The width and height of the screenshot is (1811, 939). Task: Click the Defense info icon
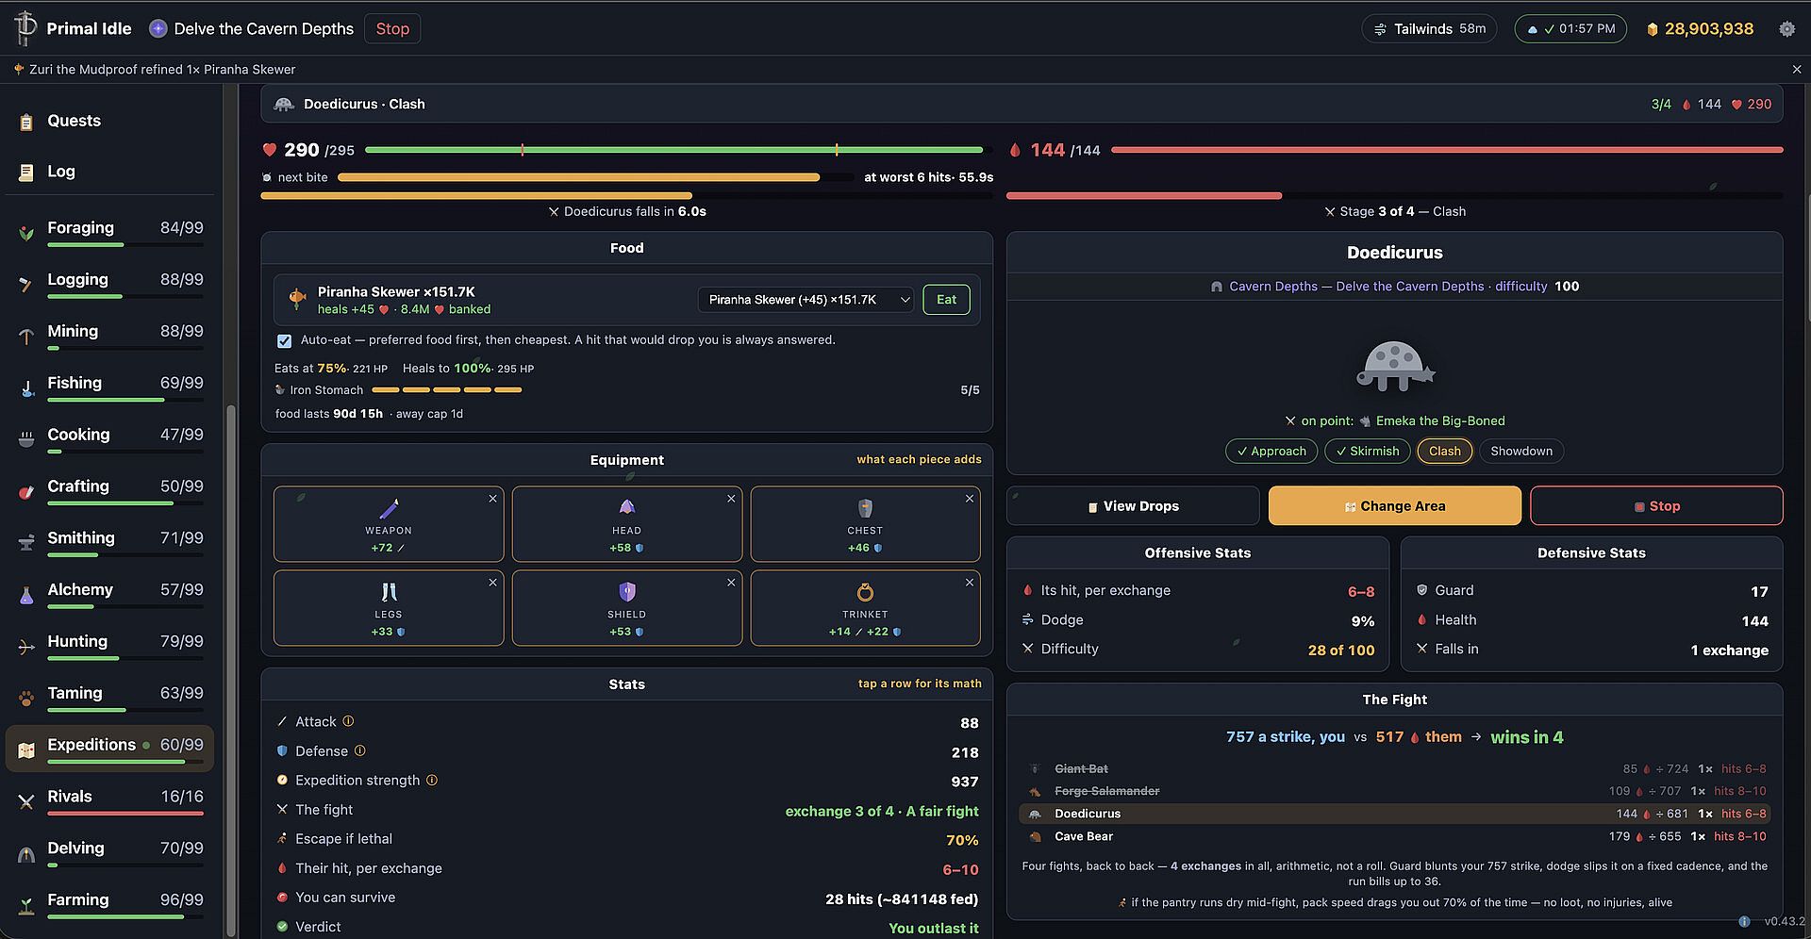pyautogui.click(x=359, y=750)
